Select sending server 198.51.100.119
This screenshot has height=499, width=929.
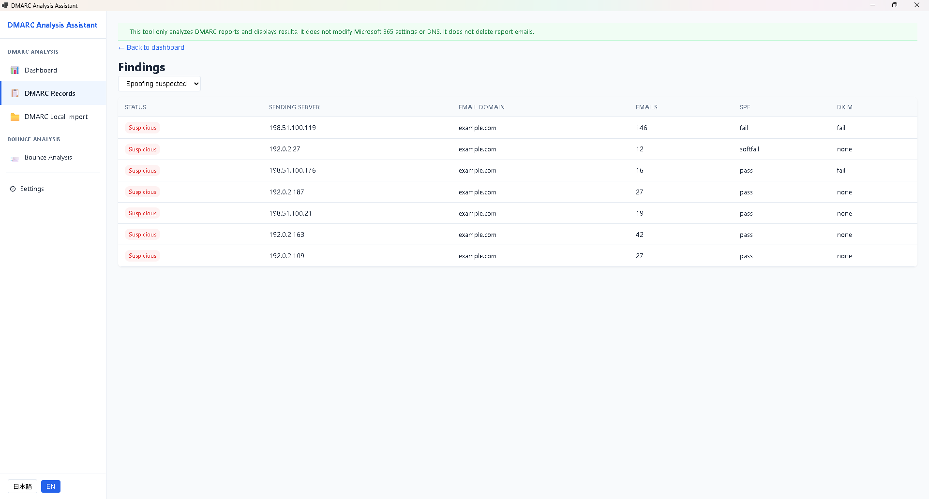[292, 128]
